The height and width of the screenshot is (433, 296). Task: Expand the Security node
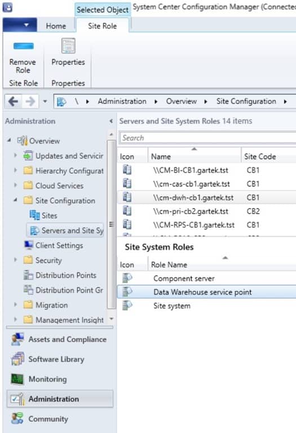pos(15,260)
